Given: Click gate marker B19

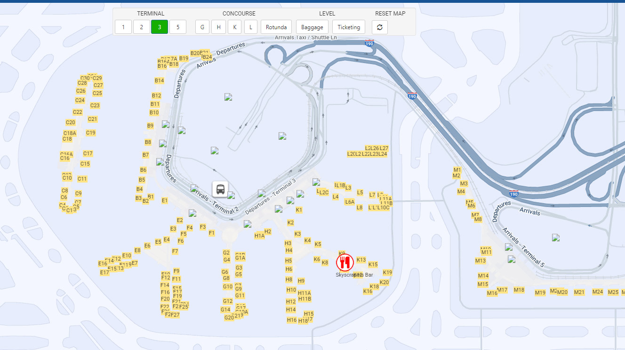Looking at the screenshot, I should tap(184, 58).
